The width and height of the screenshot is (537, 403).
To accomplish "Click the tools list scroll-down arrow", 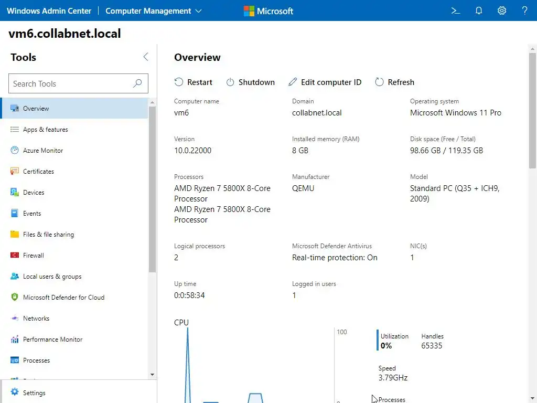I will 153,375.
